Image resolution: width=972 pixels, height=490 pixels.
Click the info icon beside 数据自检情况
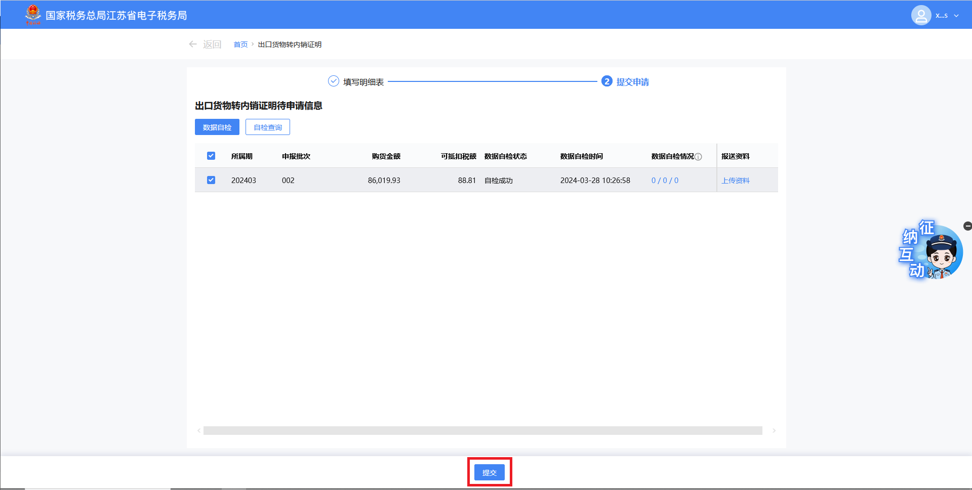pyautogui.click(x=699, y=157)
